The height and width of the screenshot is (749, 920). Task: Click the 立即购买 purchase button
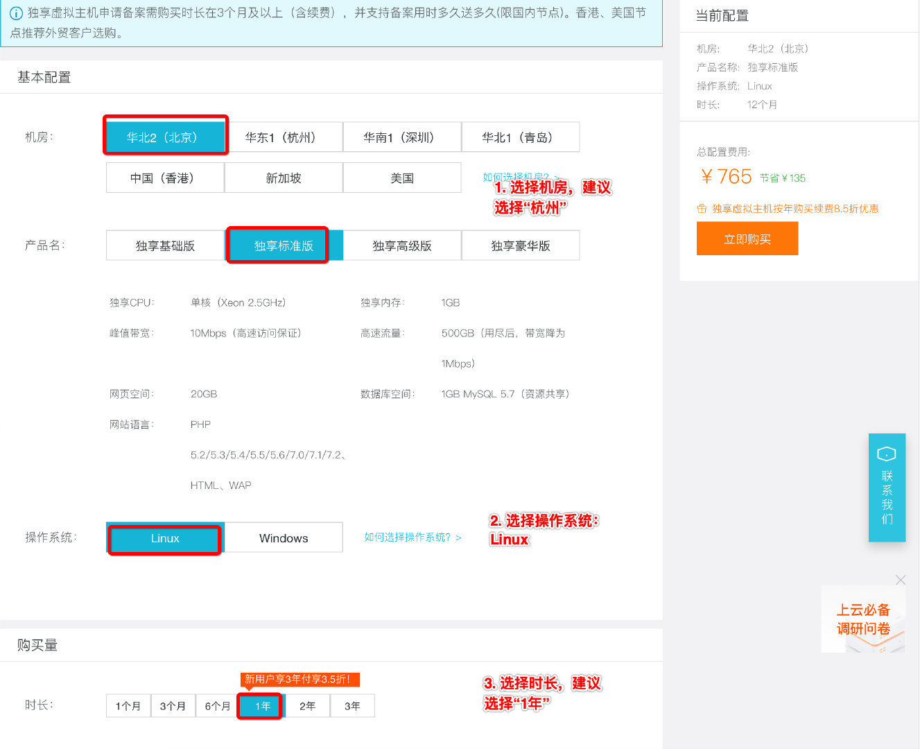pos(747,238)
